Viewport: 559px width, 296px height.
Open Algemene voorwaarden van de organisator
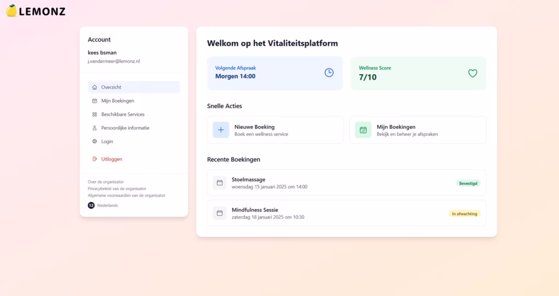[126, 195]
